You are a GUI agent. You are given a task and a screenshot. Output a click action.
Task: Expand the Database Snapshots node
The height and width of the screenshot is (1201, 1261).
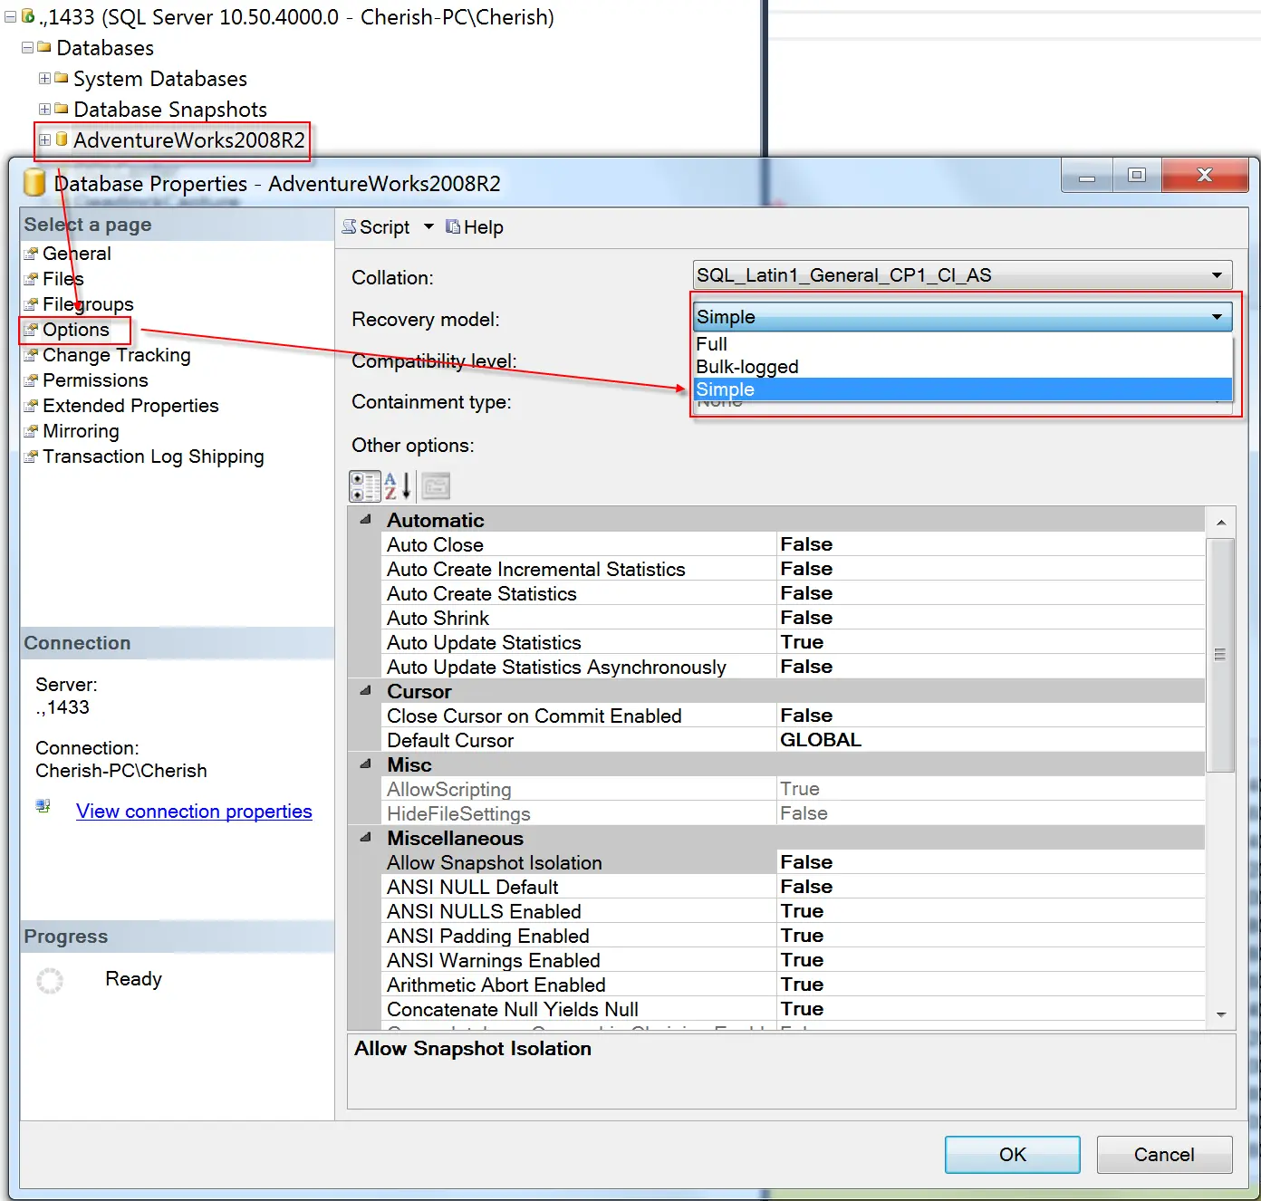44,109
